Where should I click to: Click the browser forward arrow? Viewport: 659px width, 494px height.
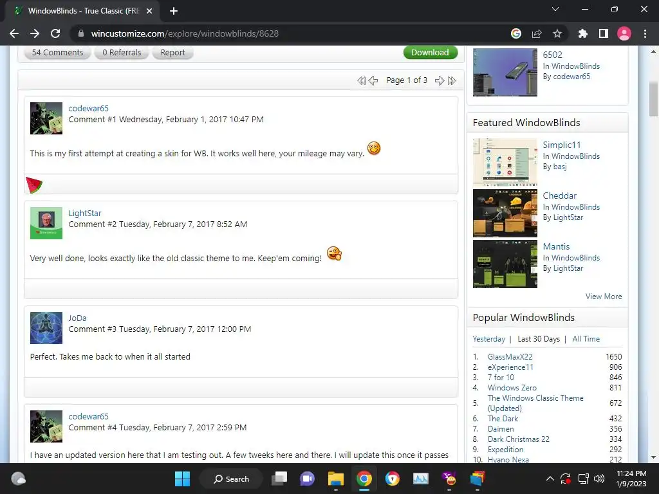pos(35,33)
